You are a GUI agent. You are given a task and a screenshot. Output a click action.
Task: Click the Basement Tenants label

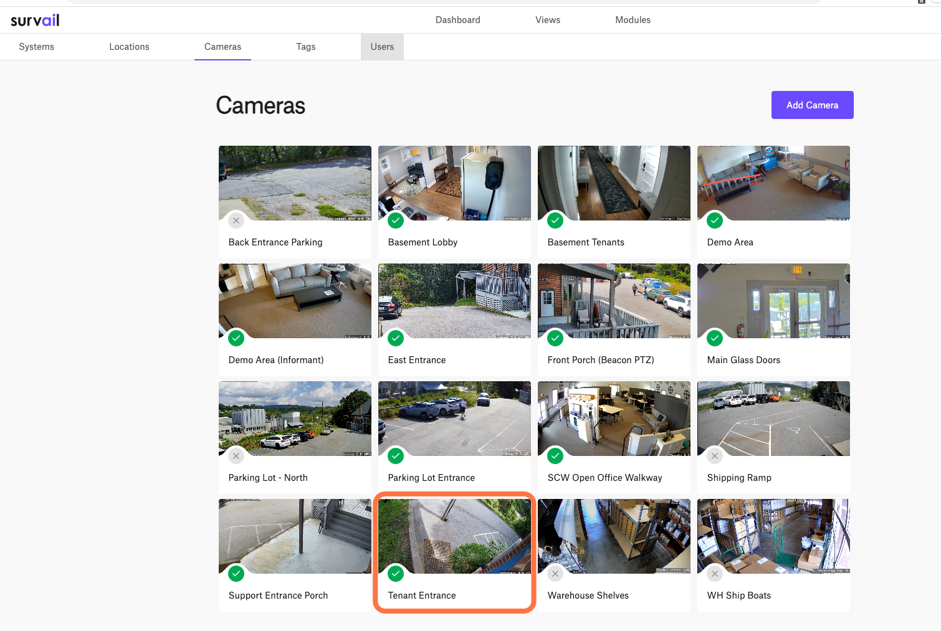pos(586,242)
